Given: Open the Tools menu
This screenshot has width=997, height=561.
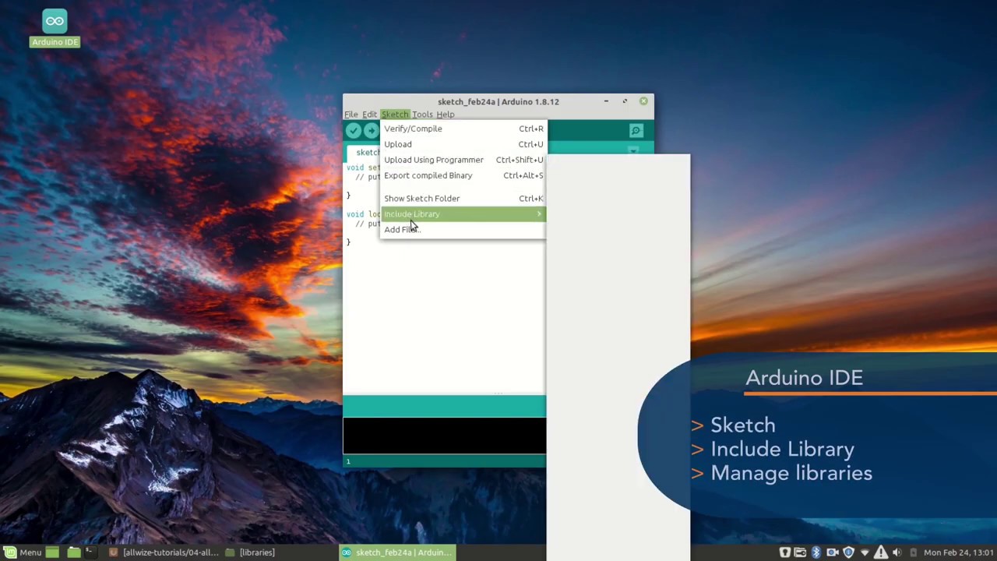Looking at the screenshot, I should (x=422, y=115).
